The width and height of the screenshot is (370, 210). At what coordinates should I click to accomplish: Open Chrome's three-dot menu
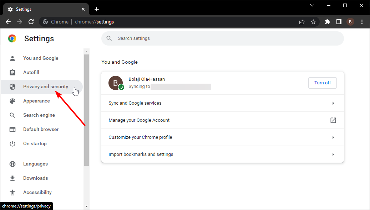[362, 22]
